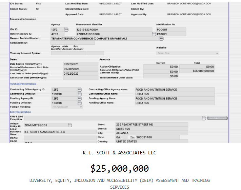Open lookup ellipsis next to IDV ID agency 12F2
Screen dimensions: 241x190
click(x=66, y=30)
